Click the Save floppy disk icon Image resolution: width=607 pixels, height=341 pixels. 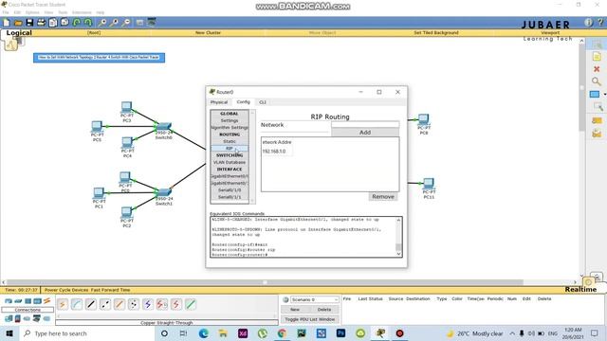click(29, 23)
